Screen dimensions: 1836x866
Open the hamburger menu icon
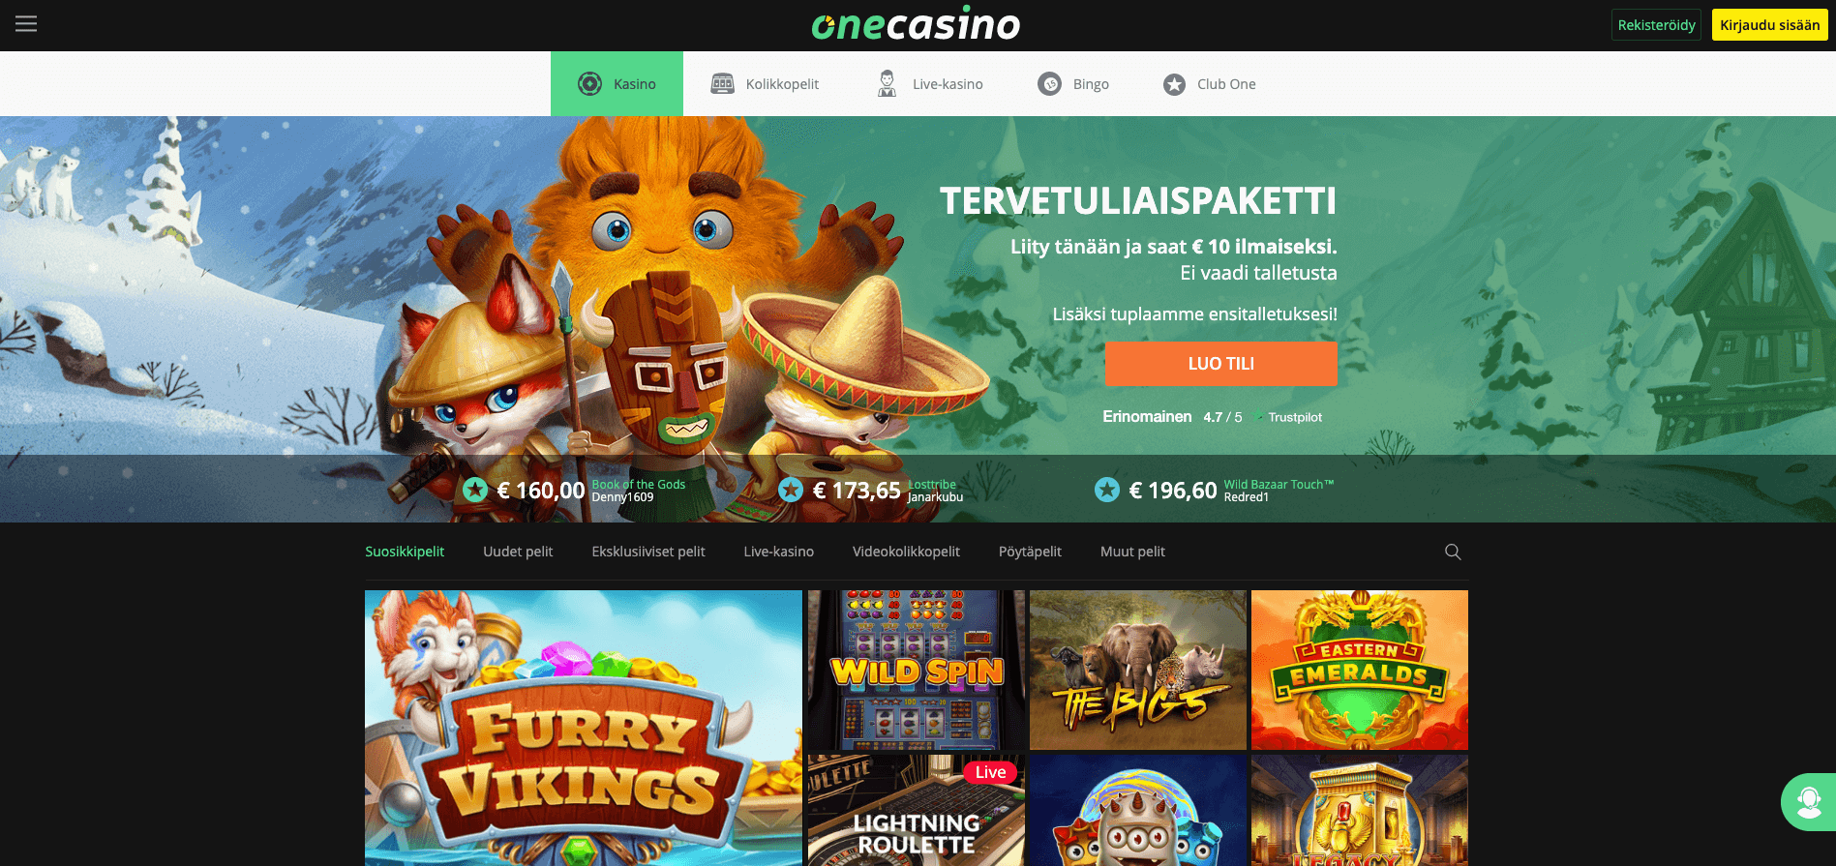26,23
